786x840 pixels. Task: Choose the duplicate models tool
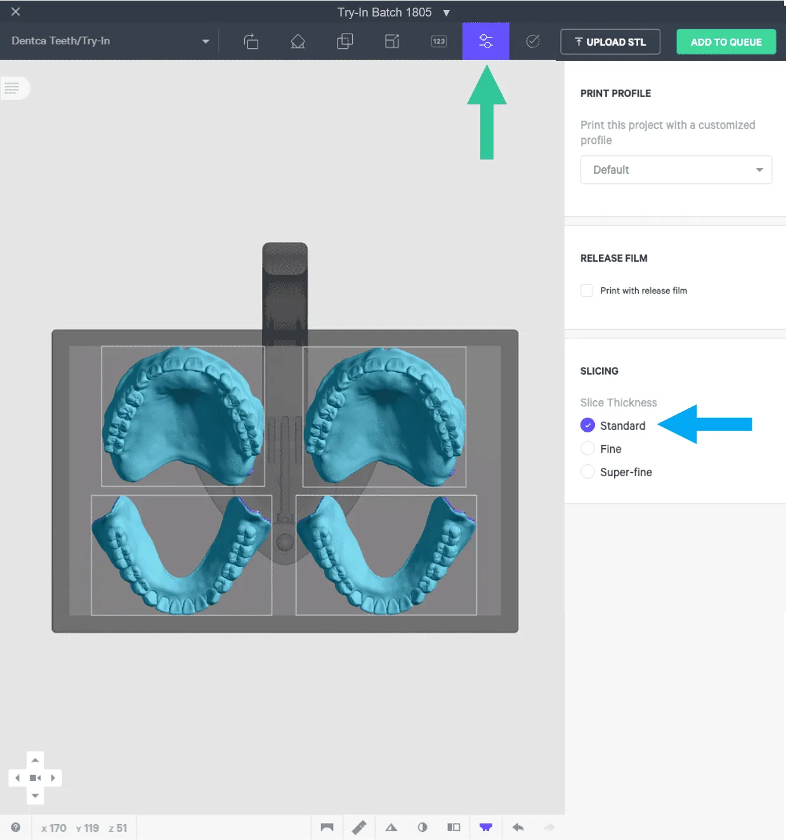point(344,42)
